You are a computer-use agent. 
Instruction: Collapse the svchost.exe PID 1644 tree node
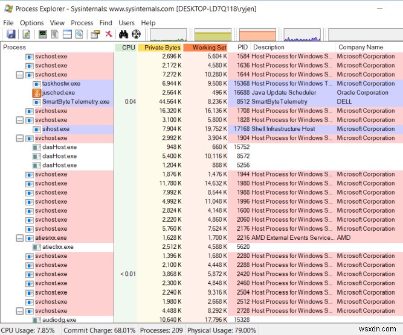(x=20, y=75)
